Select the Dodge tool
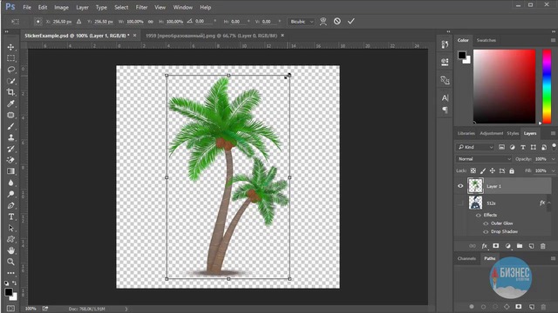This screenshot has height=313, width=558. click(10, 194)
